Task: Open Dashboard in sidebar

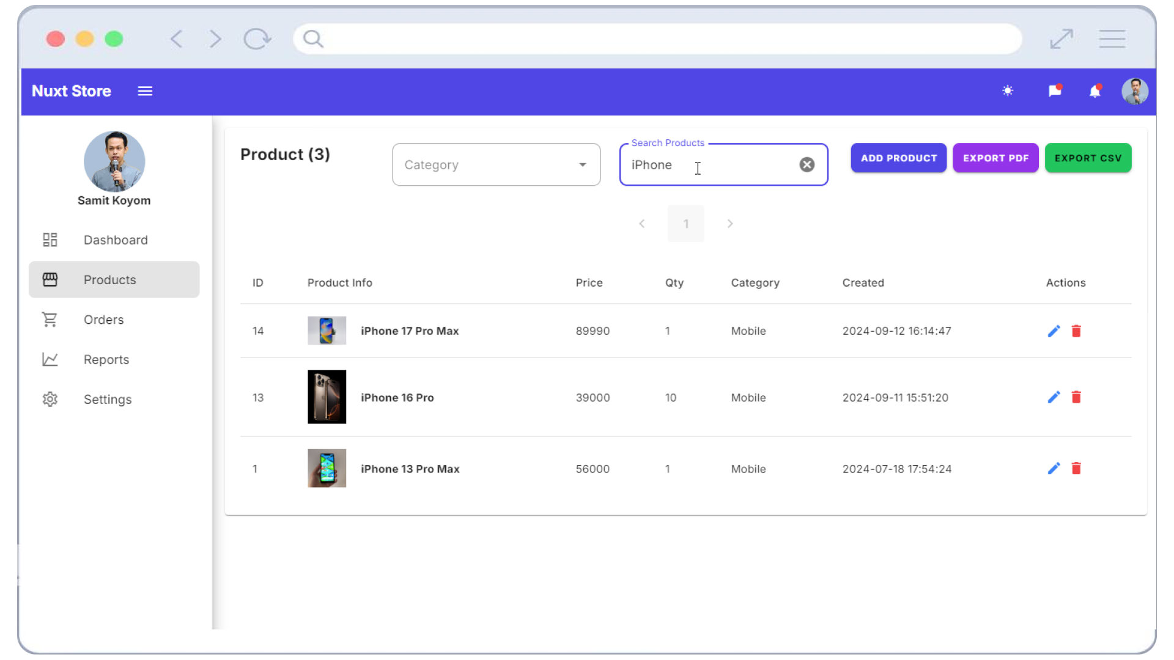Action: tap(114, 240)
